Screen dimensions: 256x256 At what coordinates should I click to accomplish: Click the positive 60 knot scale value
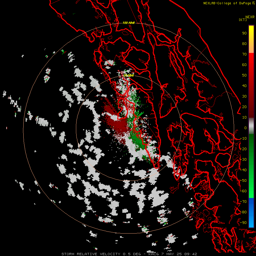pos(244,65)
